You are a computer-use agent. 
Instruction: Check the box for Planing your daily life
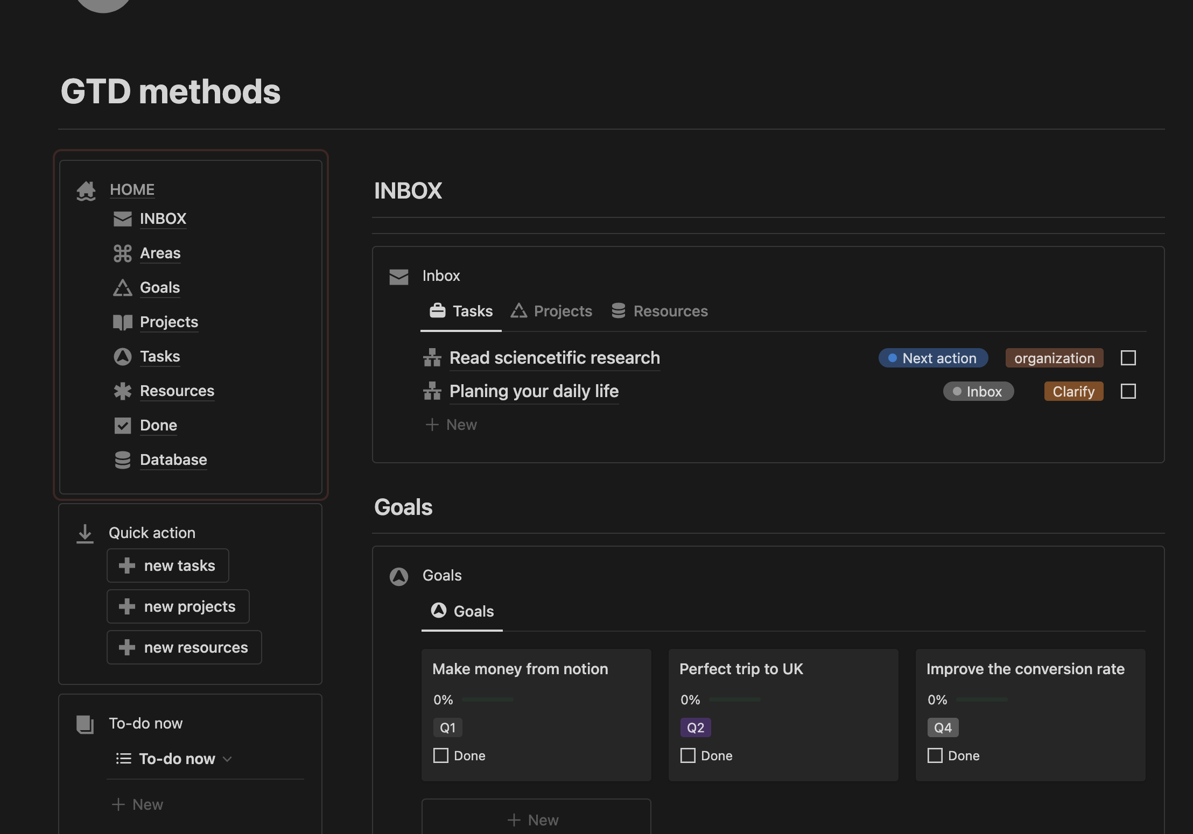1128,391
